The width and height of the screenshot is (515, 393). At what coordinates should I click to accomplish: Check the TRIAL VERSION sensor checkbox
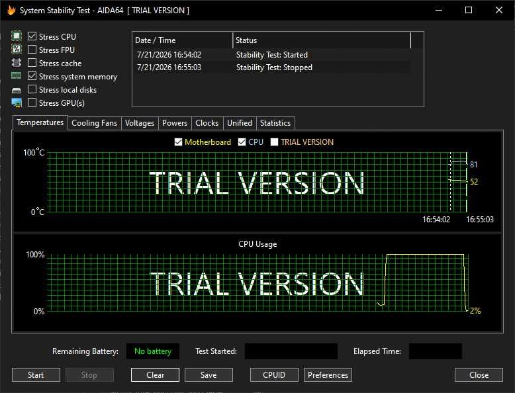click(x=274, y=142)
